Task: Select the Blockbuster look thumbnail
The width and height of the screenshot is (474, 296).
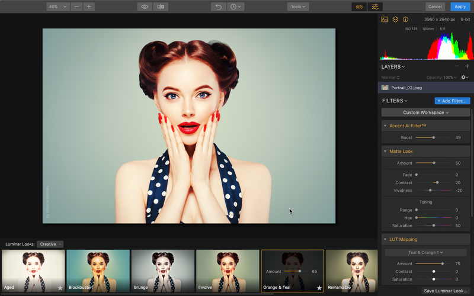Action: coord(98,271)
